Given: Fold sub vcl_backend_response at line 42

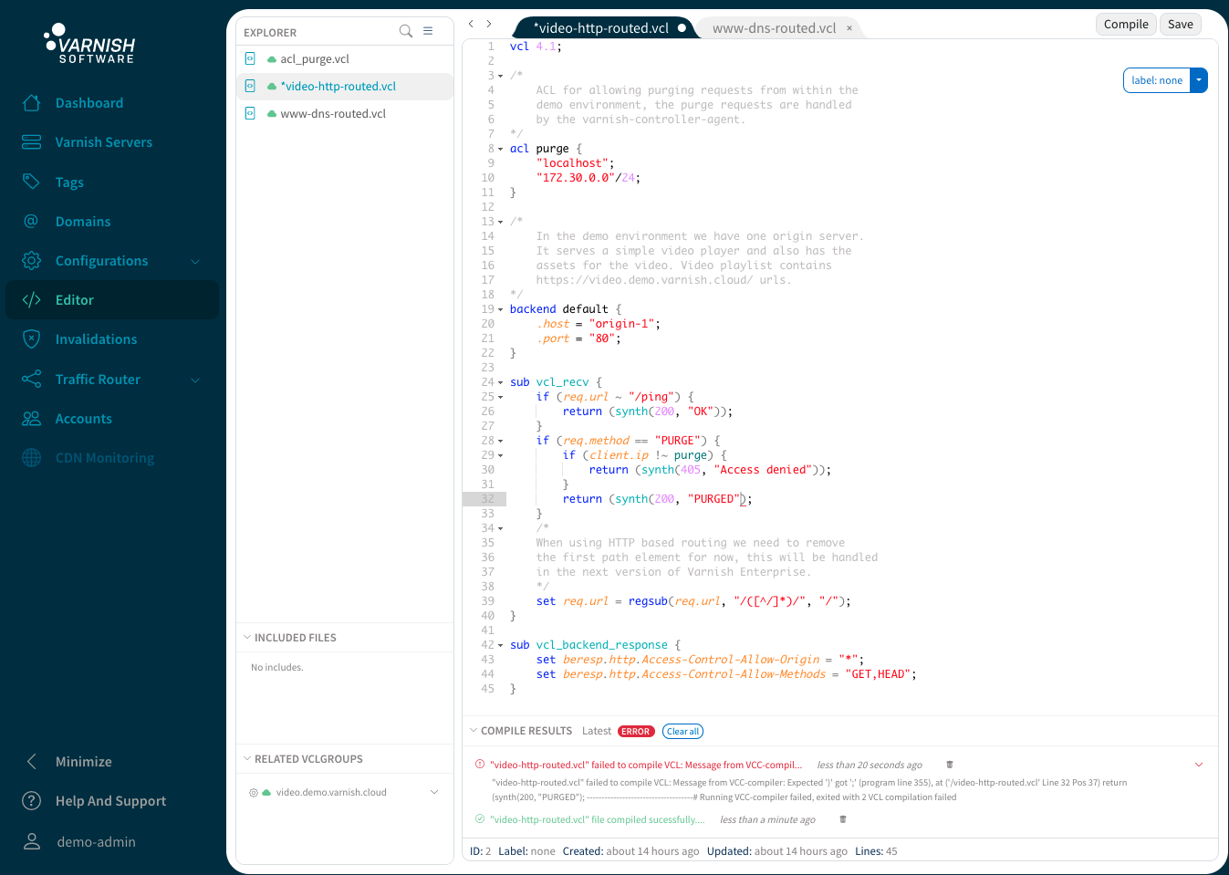Looking at the screenshot, I should pos(500,645).
